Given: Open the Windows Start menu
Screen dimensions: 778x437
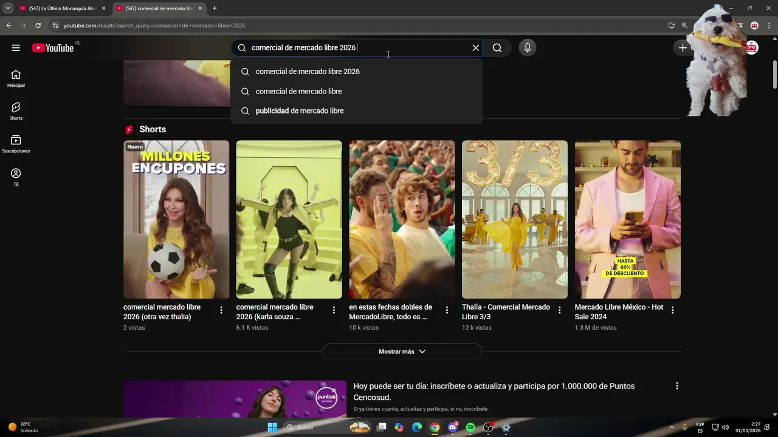Looking at the screenshot, I should click(x=272, y=427).
